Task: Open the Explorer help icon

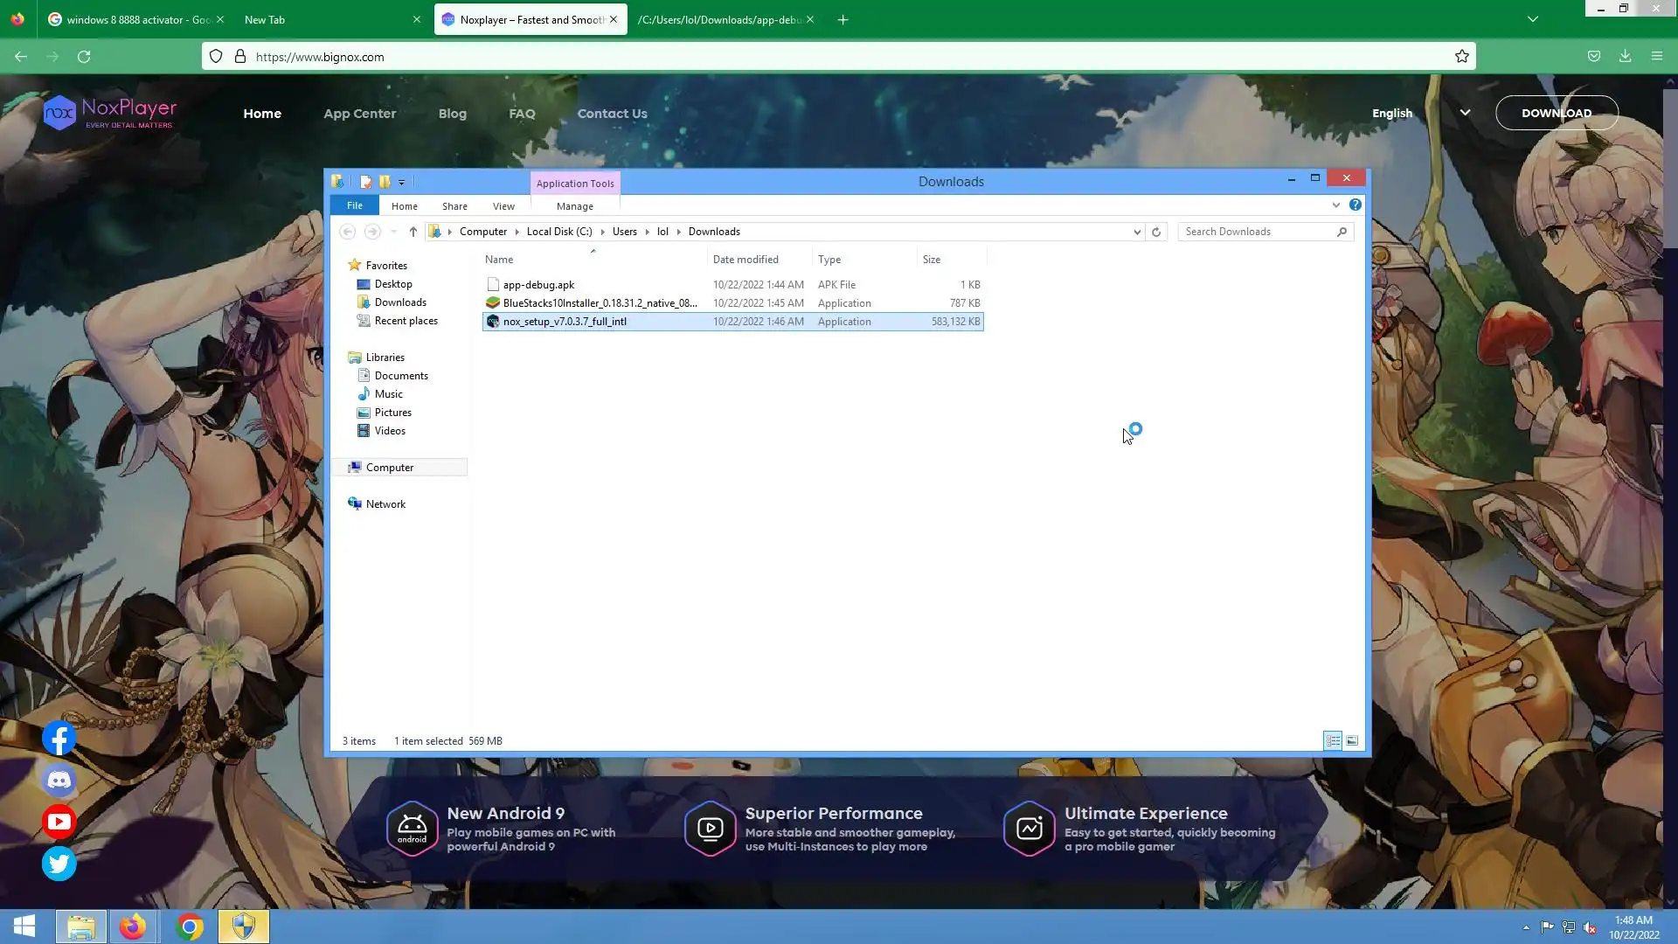Action: (x=1355, y=205)
